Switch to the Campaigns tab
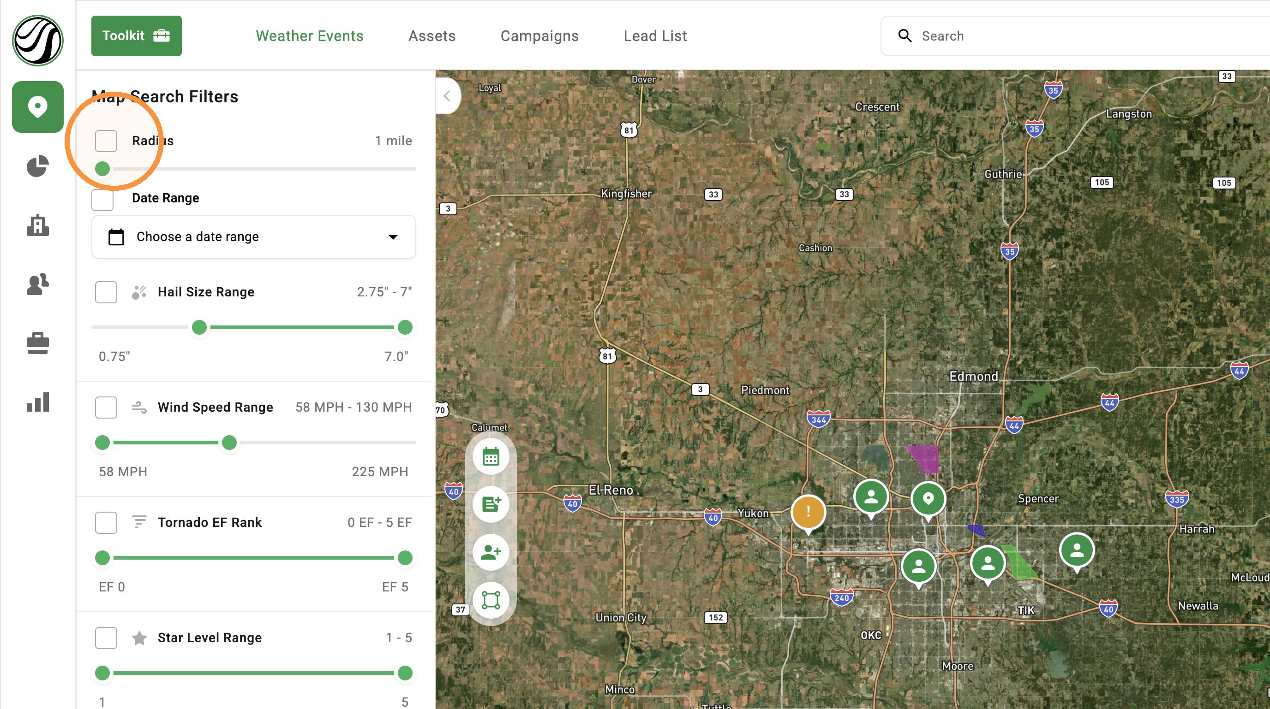Screen dimensions: 1270x709 point(539,36)
